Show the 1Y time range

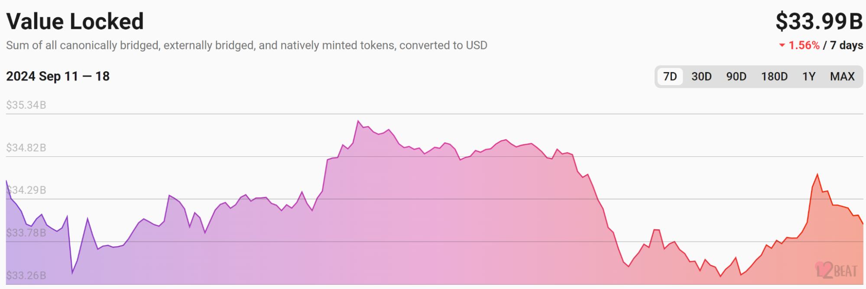click(809, 76)
